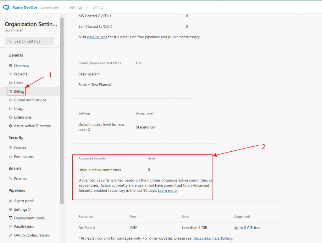The image size is (322, 243).
Task: Click the Extensions puzzle icon
Action: point(10,117)
